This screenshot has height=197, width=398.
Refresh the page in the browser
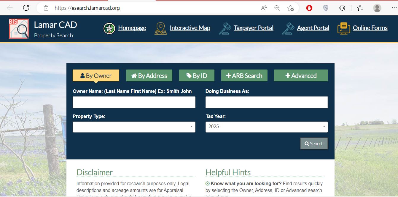click(x=26, y=8)
